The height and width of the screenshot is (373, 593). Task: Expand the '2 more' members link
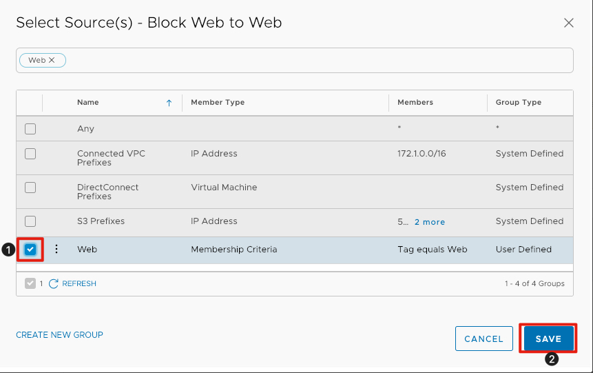coord(429,222)
